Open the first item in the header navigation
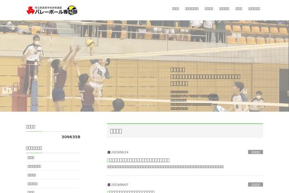Image resolution: width=289 pixels, height=193 pixels. click(175, 9)
